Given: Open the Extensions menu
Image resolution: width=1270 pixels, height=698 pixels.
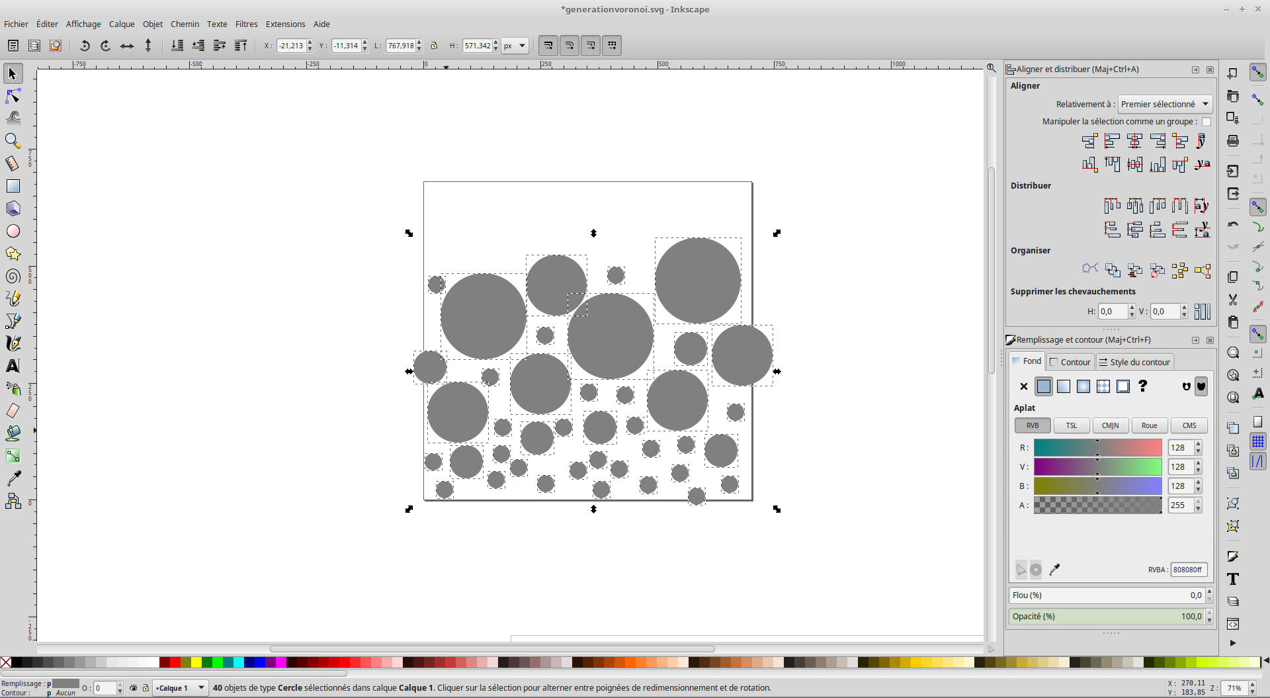Looking at the screenshot, I should 285,24.
